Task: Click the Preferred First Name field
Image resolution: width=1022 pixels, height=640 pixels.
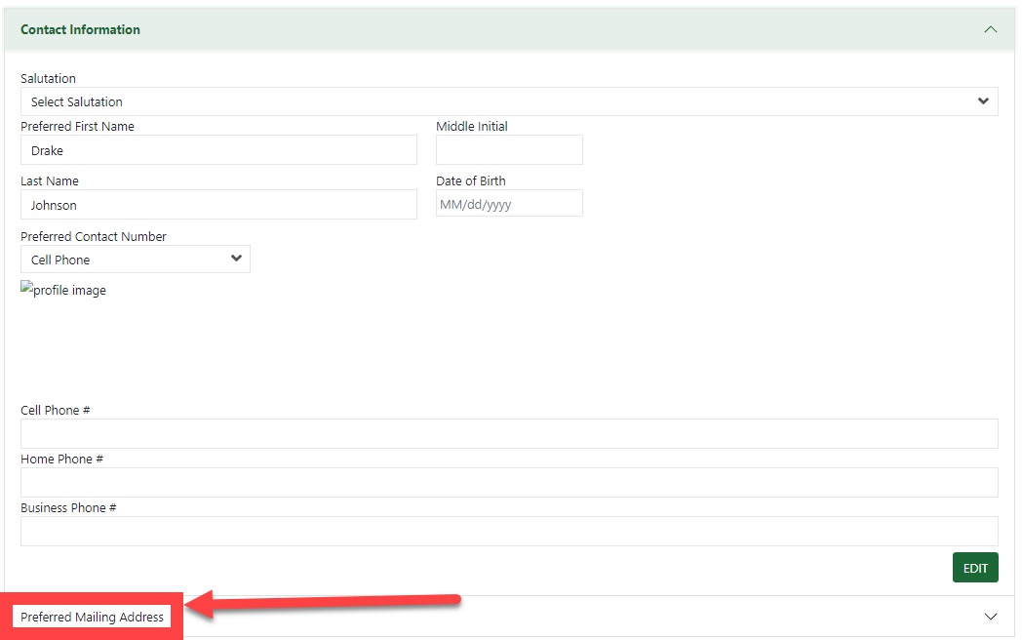Action: point(218,150)
